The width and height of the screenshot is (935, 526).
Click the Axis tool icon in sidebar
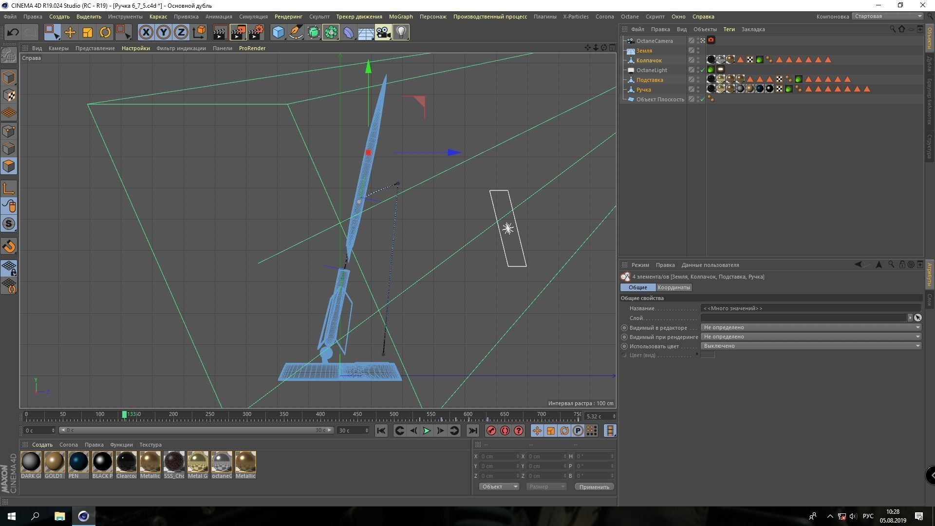(x=9, y=188)
